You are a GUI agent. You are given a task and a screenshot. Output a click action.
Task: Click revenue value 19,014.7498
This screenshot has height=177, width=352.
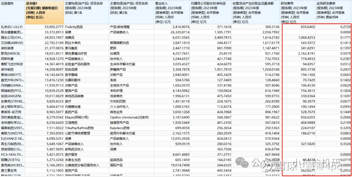point(181,165)
